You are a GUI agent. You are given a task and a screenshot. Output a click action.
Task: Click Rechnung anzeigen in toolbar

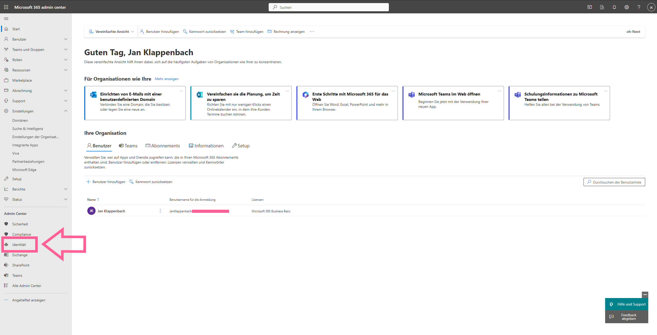286,32
